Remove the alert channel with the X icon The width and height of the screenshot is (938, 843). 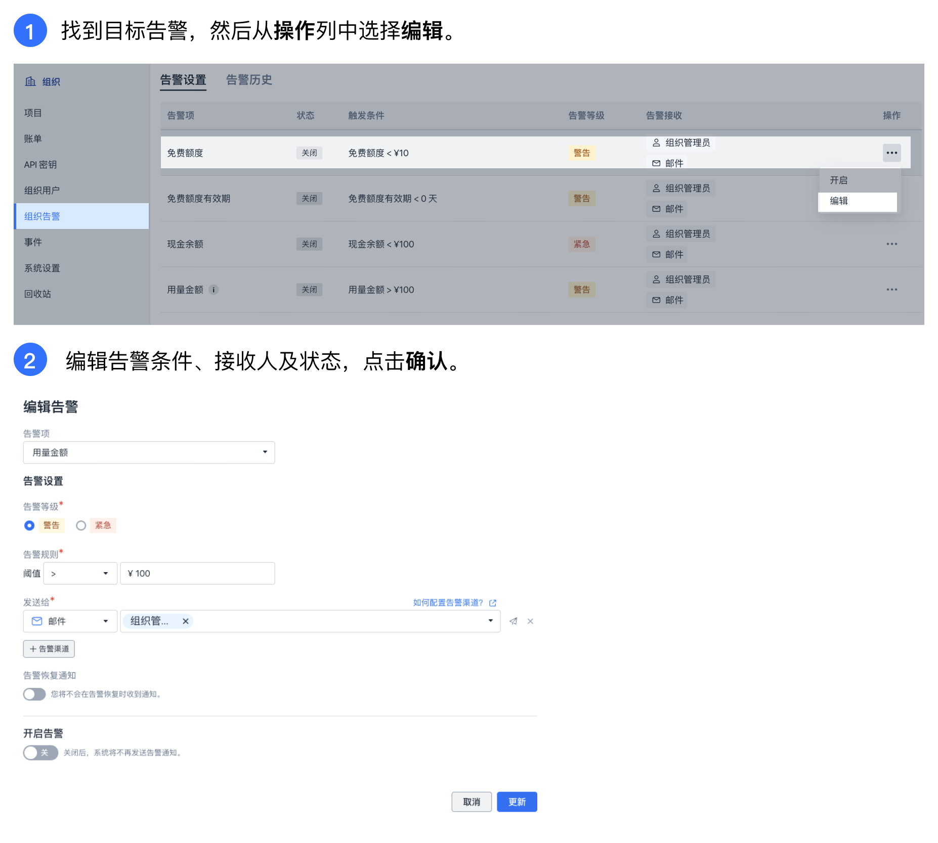tap(530, 621)
